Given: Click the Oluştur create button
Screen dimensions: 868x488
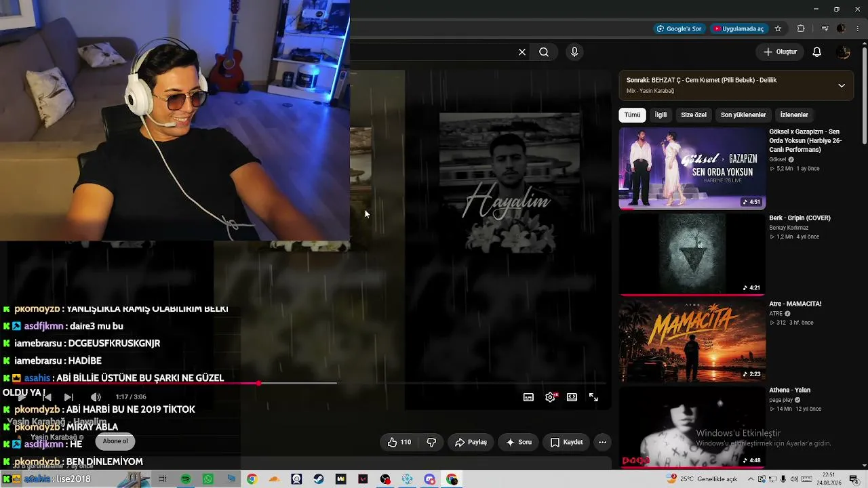Looking at the screenshot, I should (780, 52).
